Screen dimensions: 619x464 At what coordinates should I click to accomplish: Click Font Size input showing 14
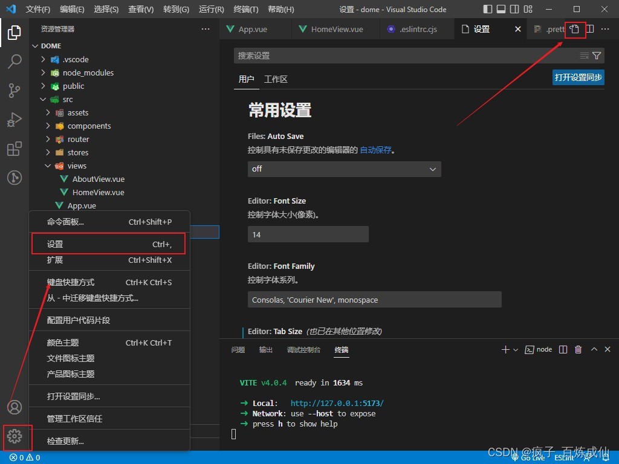(x=308, y=234)
